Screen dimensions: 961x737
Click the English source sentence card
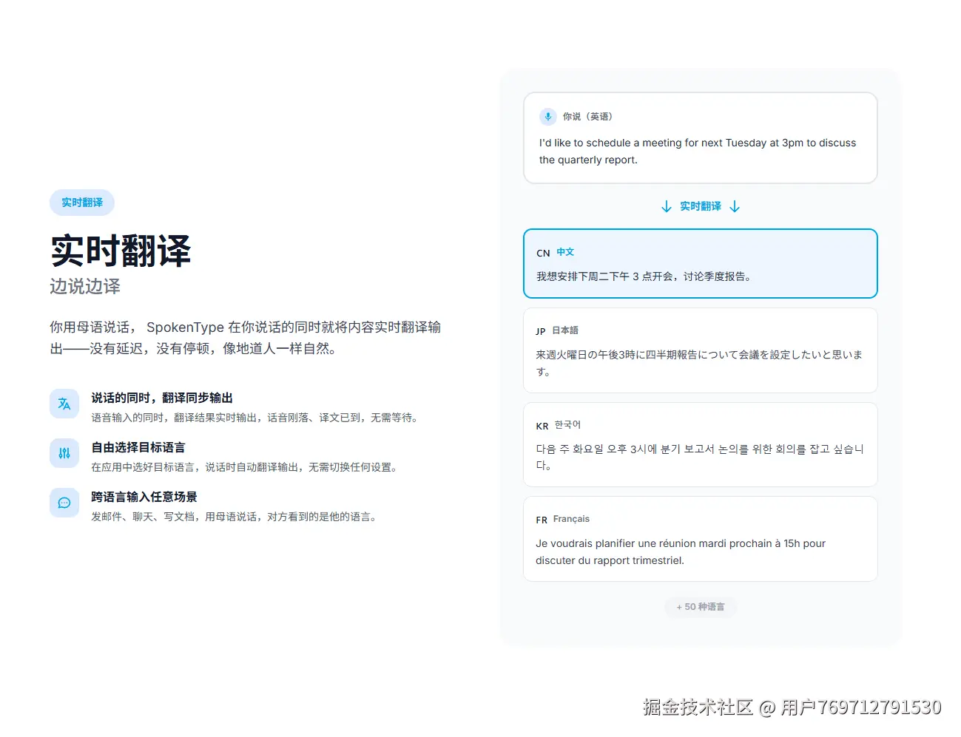(701, 137)
